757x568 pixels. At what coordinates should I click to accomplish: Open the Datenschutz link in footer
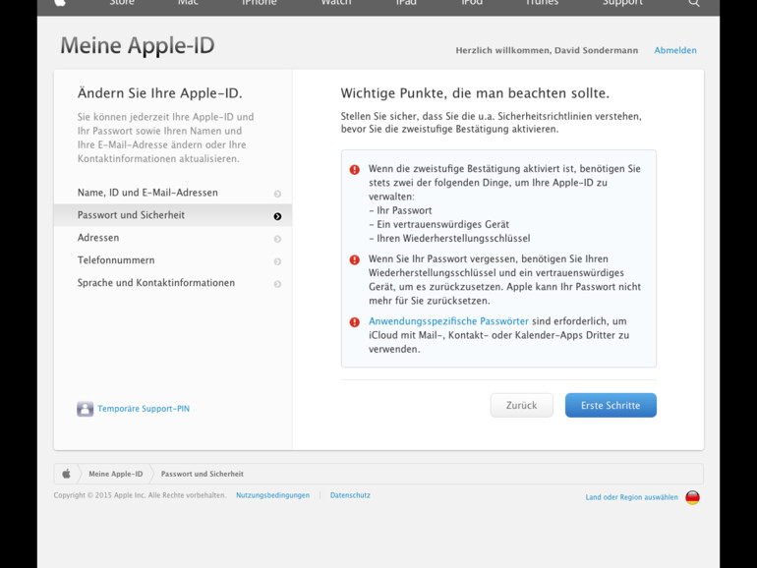(x=350, y=495)
